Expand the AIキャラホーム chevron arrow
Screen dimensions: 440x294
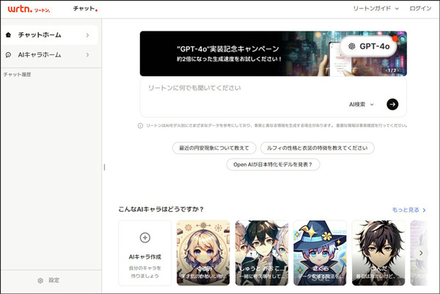coord(87,54)
